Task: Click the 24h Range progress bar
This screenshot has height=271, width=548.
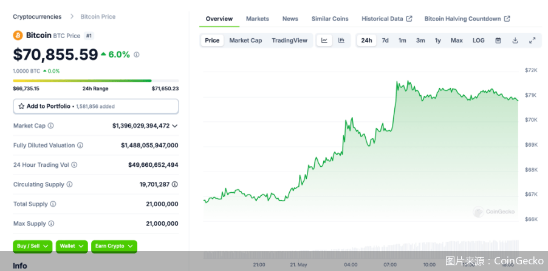Action: [96, 81]
